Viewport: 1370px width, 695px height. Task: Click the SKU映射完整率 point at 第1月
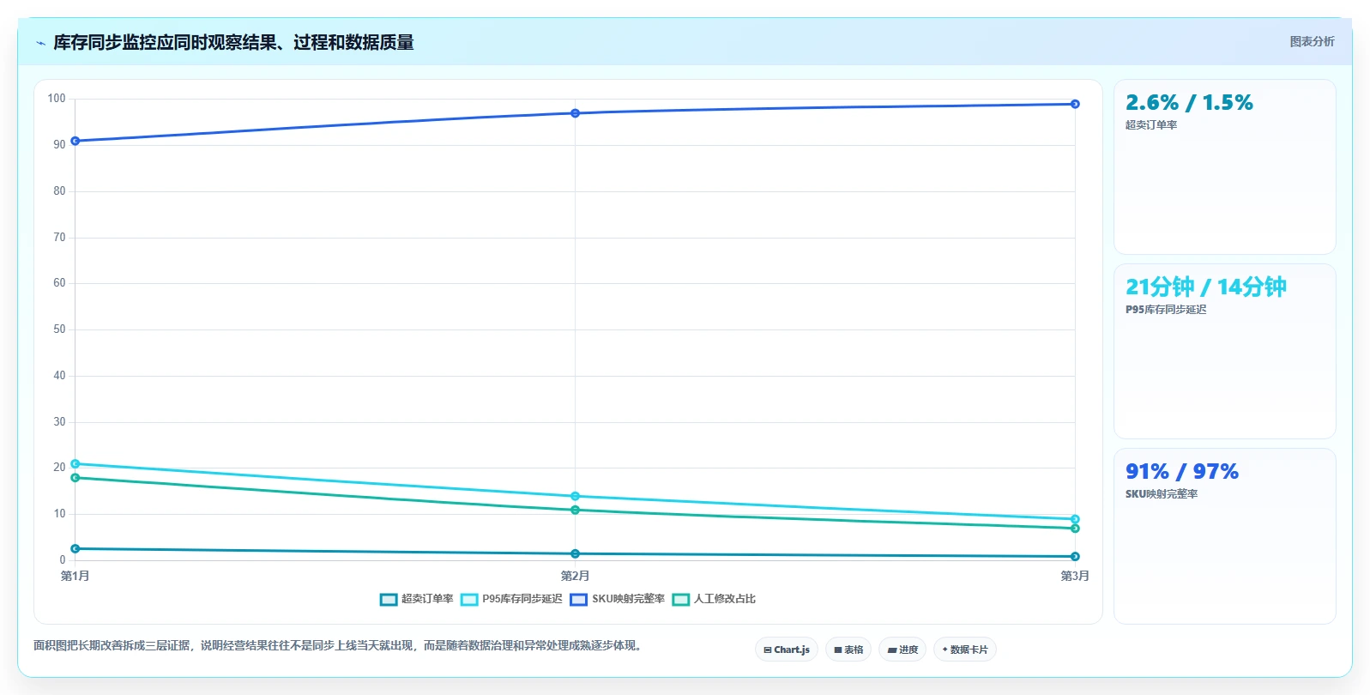(x=75, y=141)
